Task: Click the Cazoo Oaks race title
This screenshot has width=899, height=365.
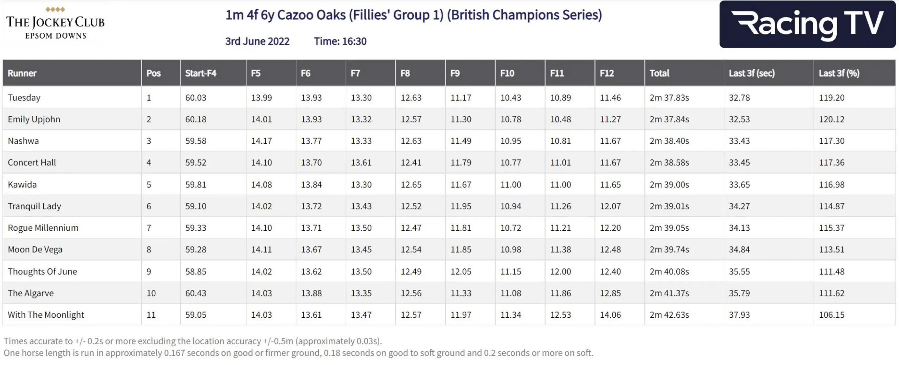Action: pos(414,15)
